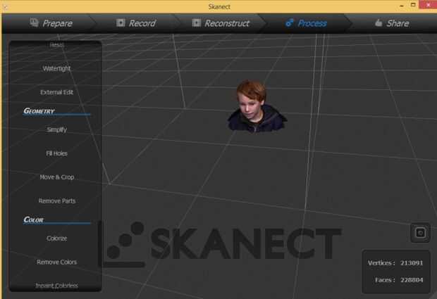This screenshot has width=437, height=299.
Task: Click the Faces count 228804
Action: [x=412, y=280]
